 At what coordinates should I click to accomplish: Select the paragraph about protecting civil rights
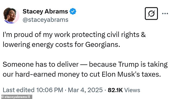coord(74,40)
